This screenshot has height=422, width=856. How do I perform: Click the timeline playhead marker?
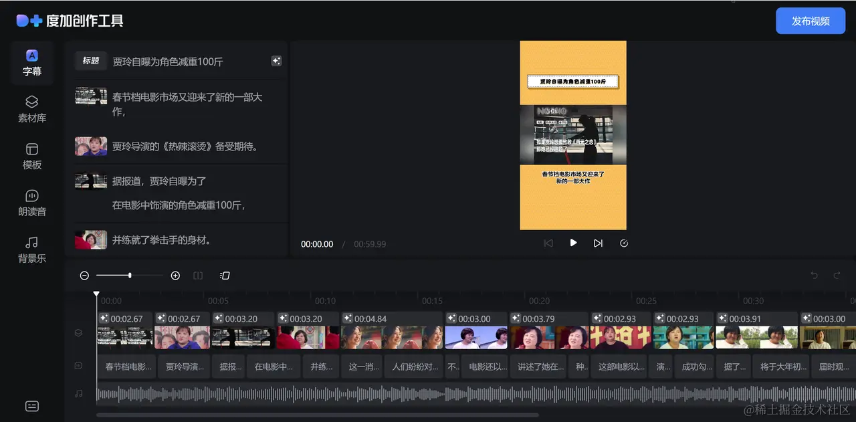(96, 294)
